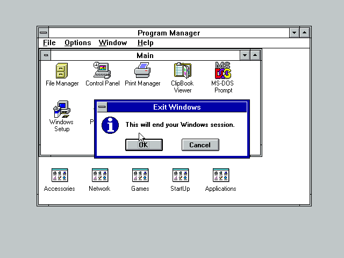Select the Games program group icon
Screen dimensions: 344x258
tap(140, 175)
